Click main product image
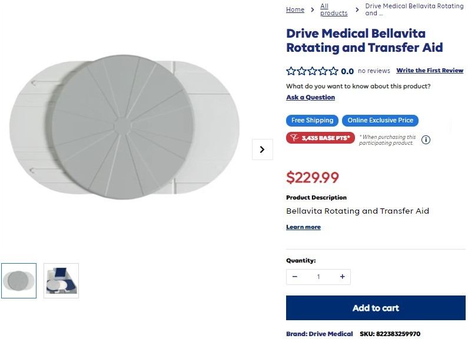Viewport: 468px width, 342px height. pos(125,128)
